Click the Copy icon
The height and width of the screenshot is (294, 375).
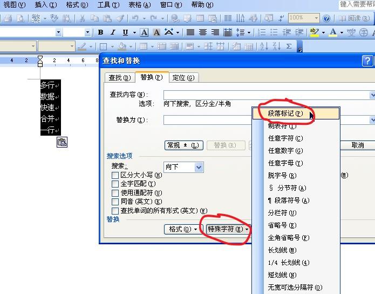tap(94, 18)
